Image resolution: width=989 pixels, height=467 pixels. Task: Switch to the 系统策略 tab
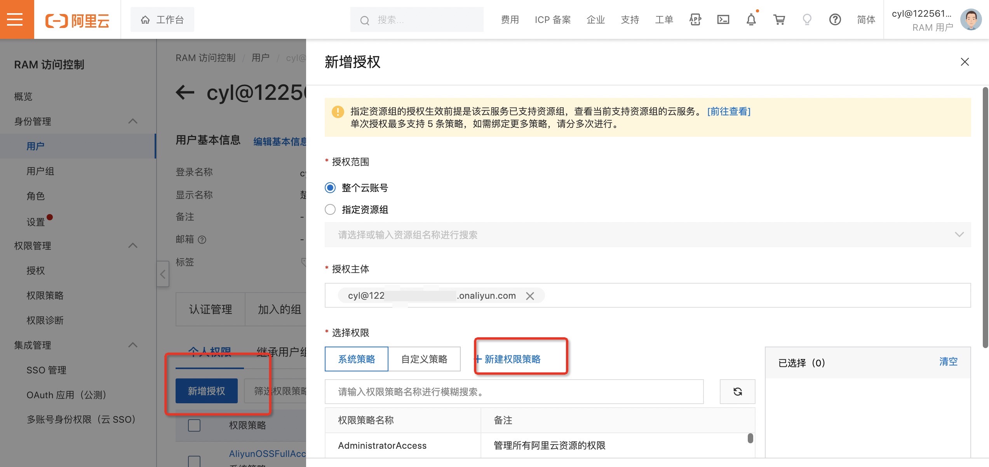click(x=356, y=359)
